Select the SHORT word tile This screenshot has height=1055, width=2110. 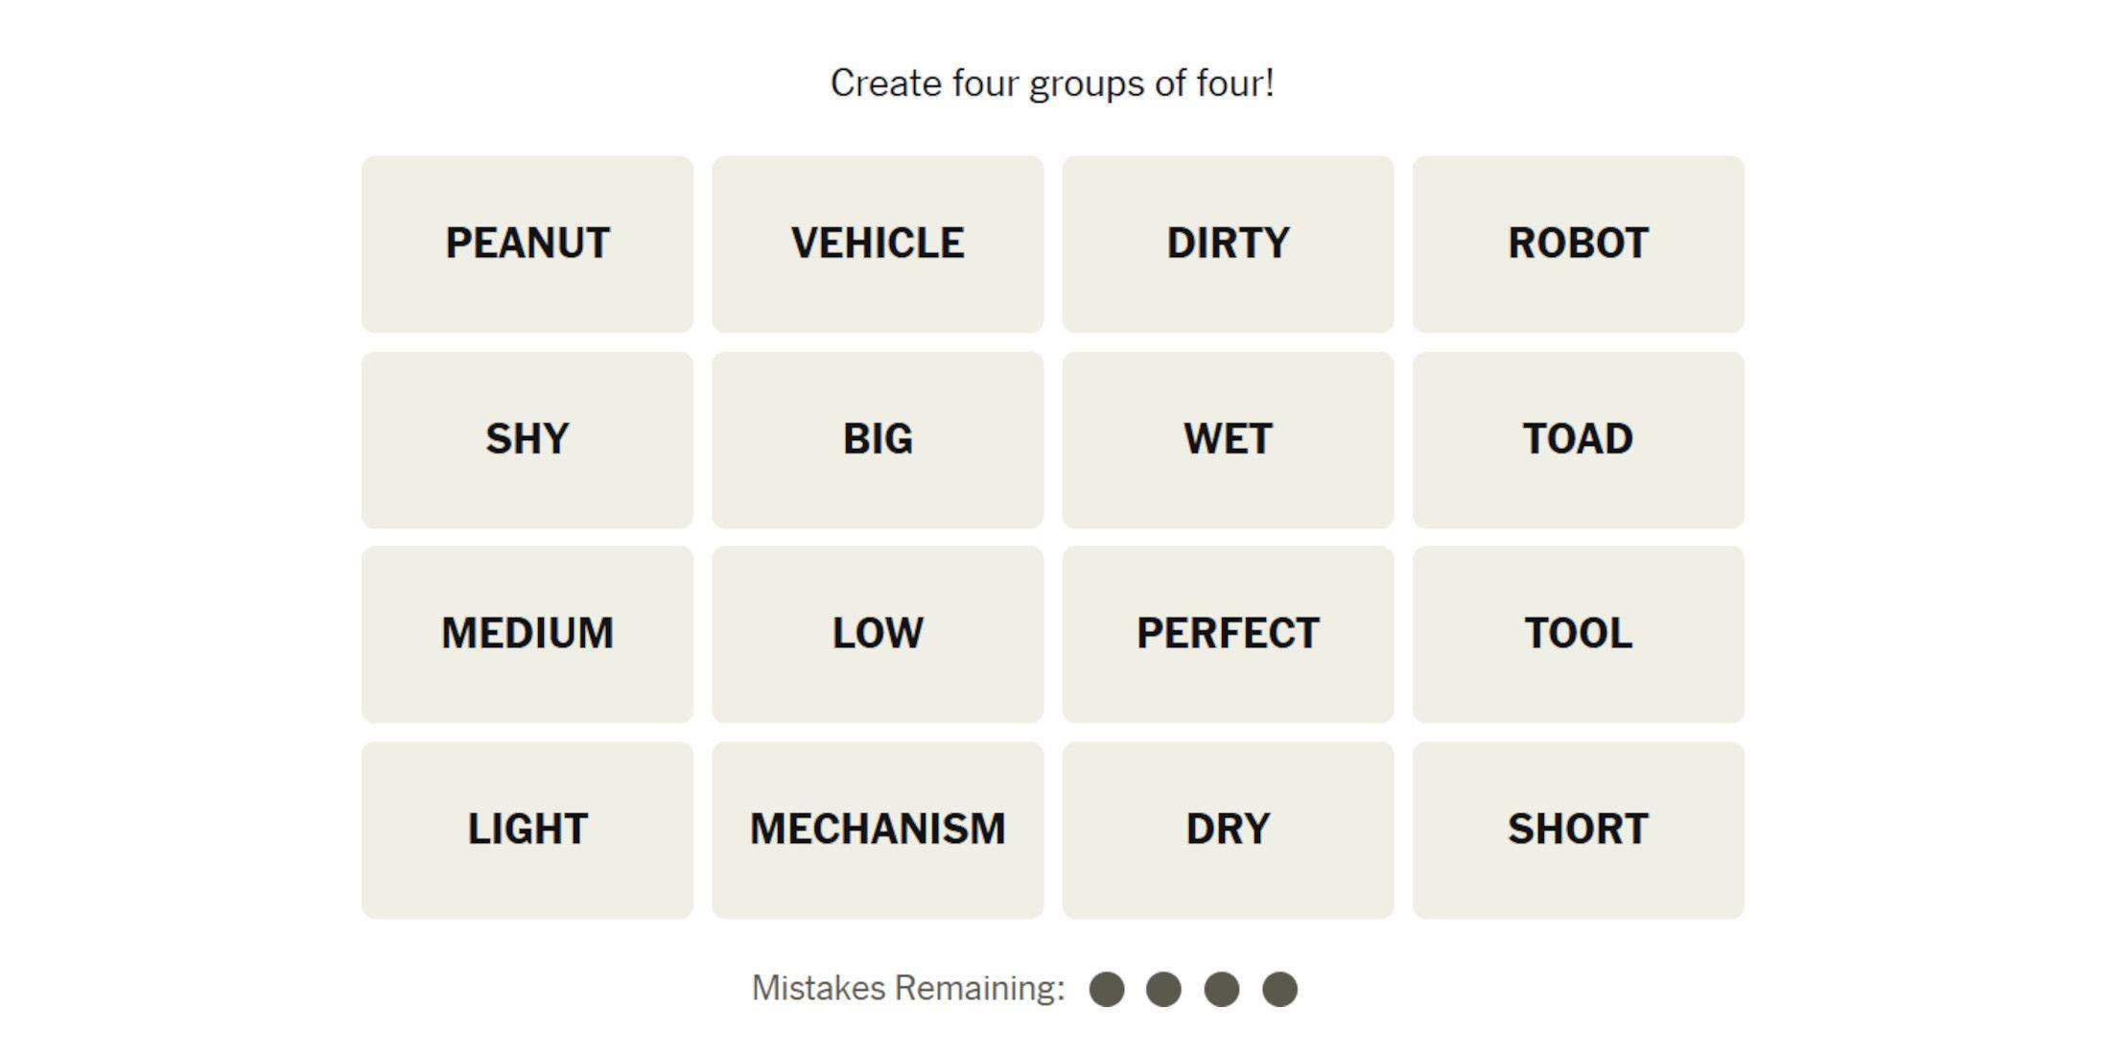[x=1578, y=830]
